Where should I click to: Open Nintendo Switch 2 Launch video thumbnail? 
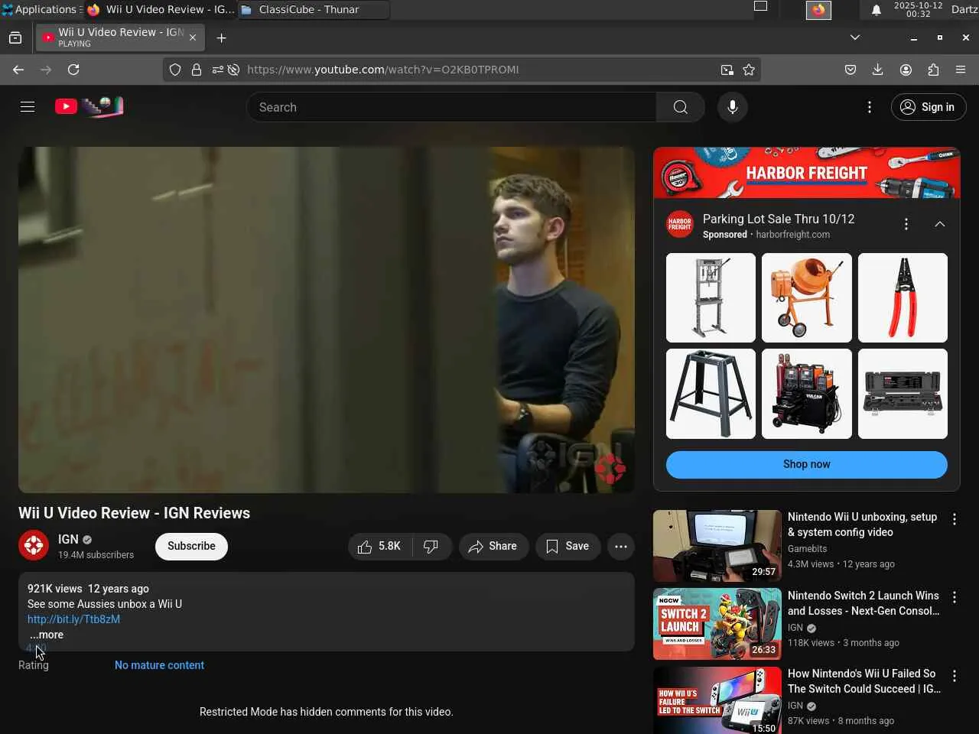(x=717, y=624)
